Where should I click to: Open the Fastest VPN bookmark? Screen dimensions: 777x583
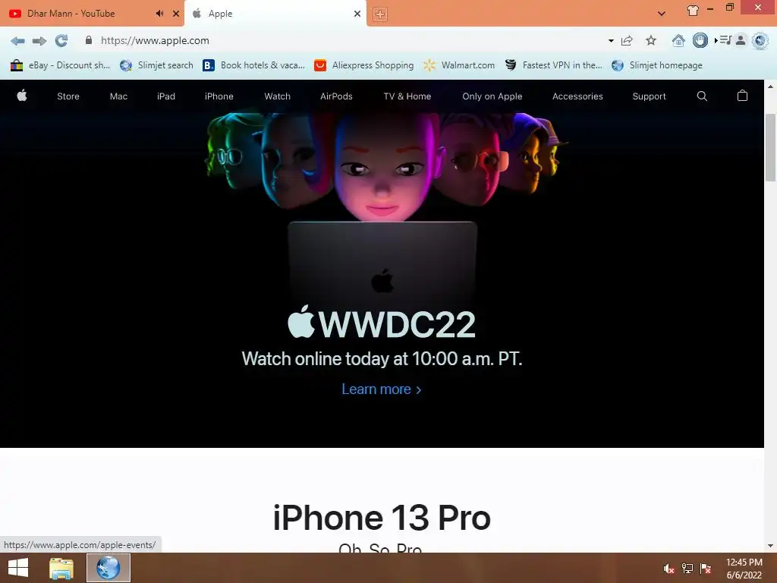coord(553,65)
